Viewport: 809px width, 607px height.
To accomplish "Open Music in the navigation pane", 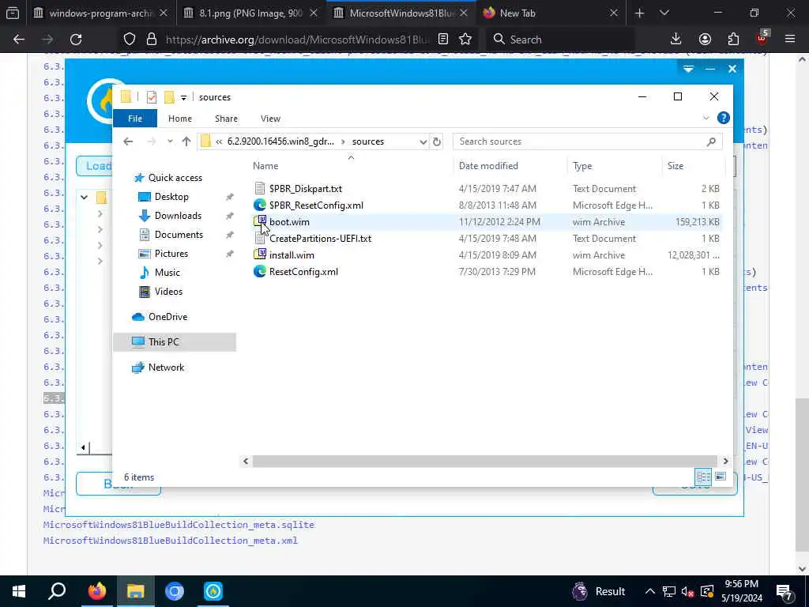I will pyautogui.click(x=167, y=273).
